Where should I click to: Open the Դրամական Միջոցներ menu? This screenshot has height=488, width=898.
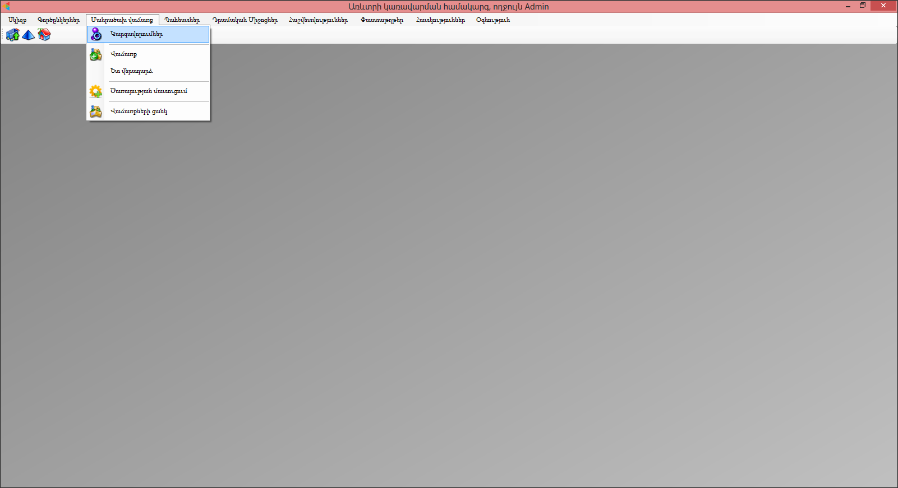[245, 20]
